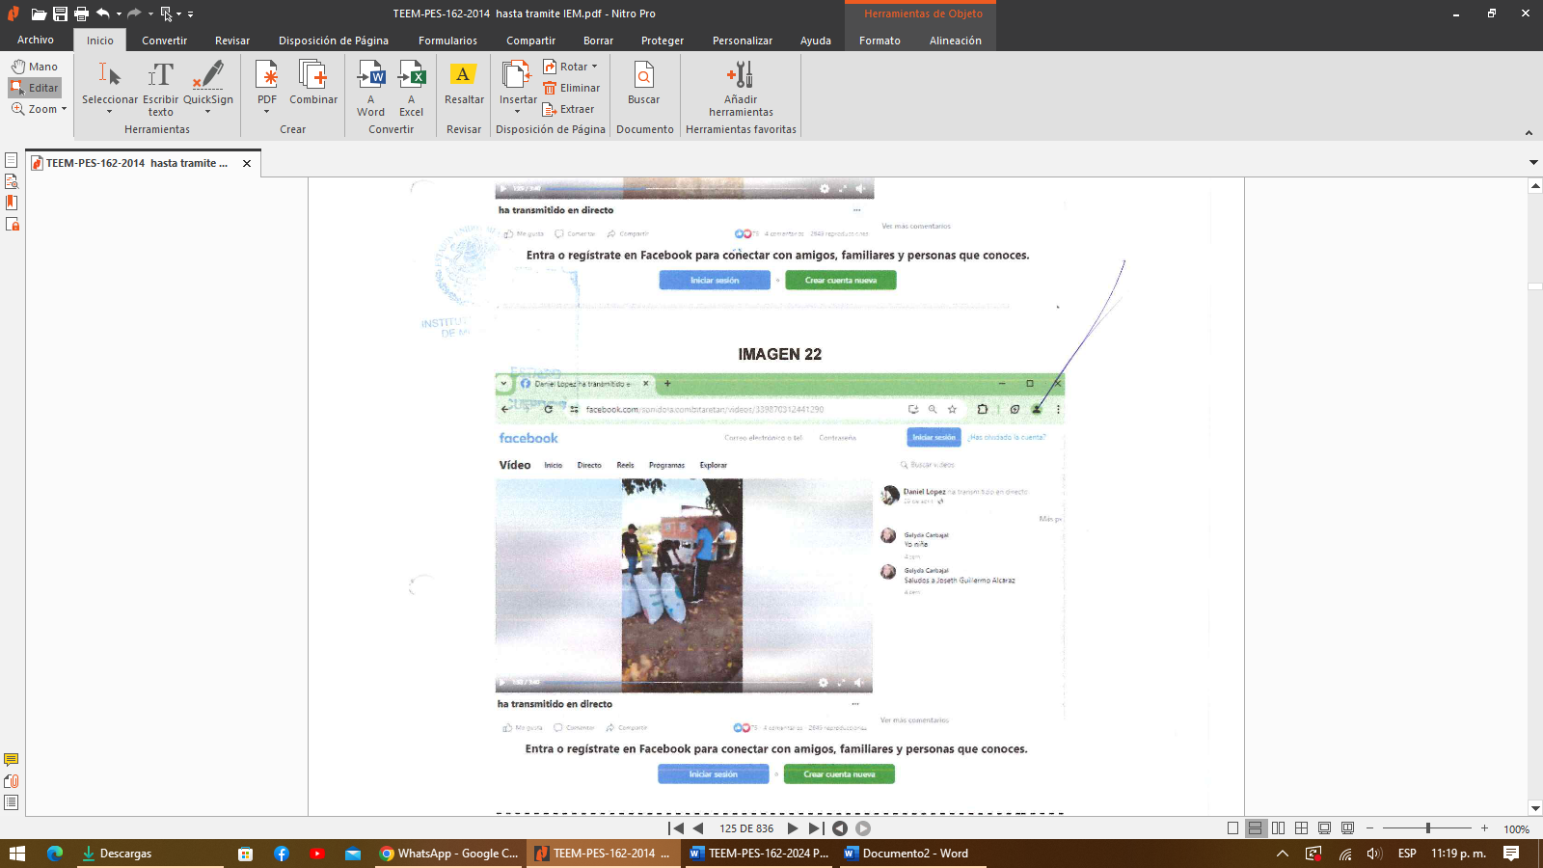The width and height of the screenshot is (1543, 868).
Task: Go to the previous page
Action: point(698,828)
